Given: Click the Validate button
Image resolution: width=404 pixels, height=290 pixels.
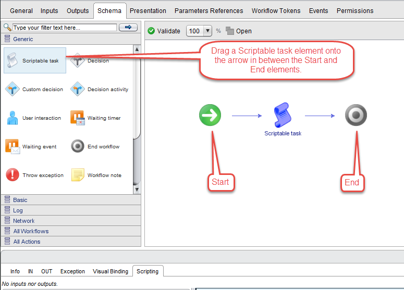Looking at the screenshot, I should tap(164, 31).
